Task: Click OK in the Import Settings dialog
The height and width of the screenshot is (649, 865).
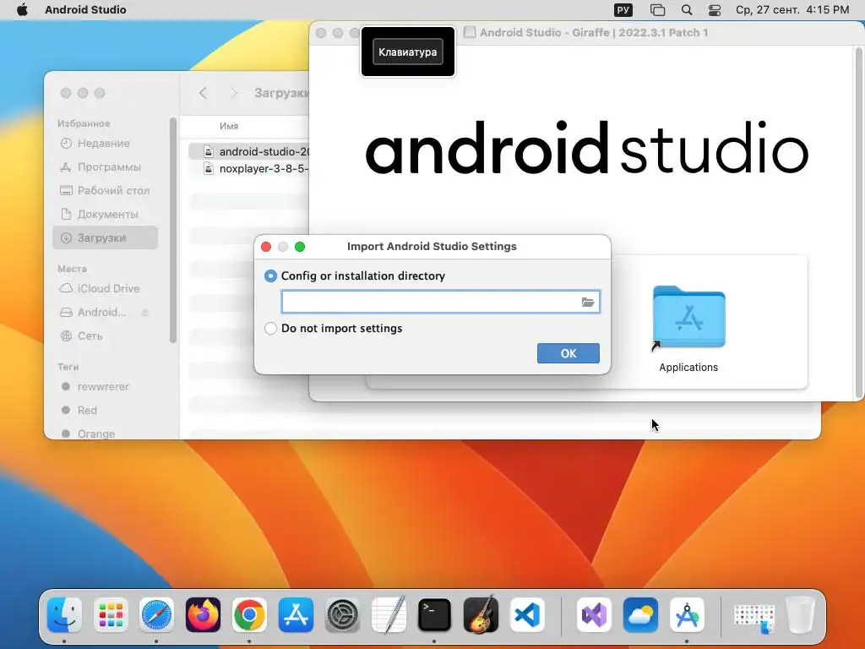Action: [x=569, y=353]
